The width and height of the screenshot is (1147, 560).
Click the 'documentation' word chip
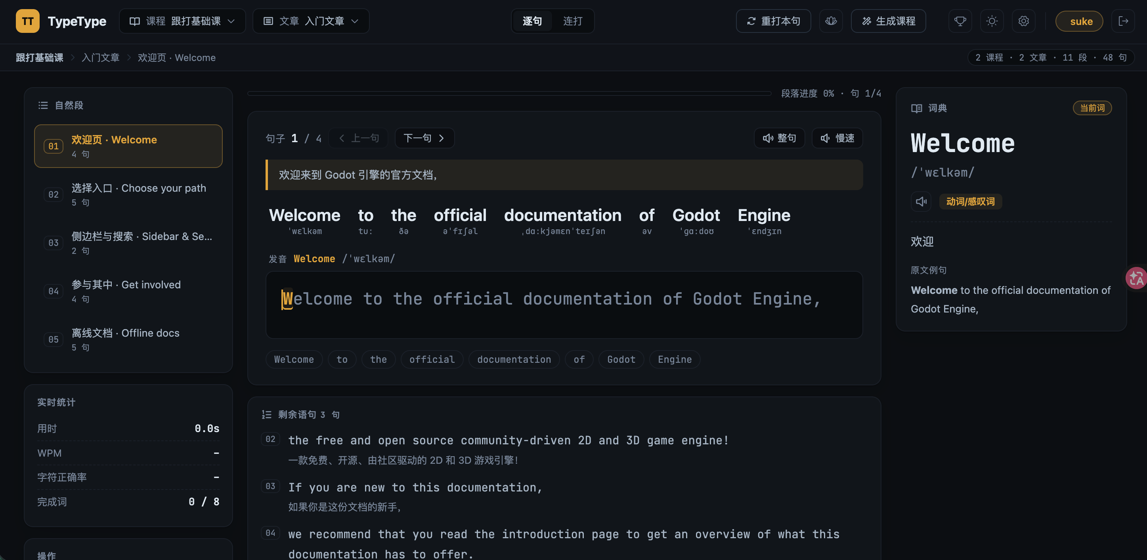[514, 359]
